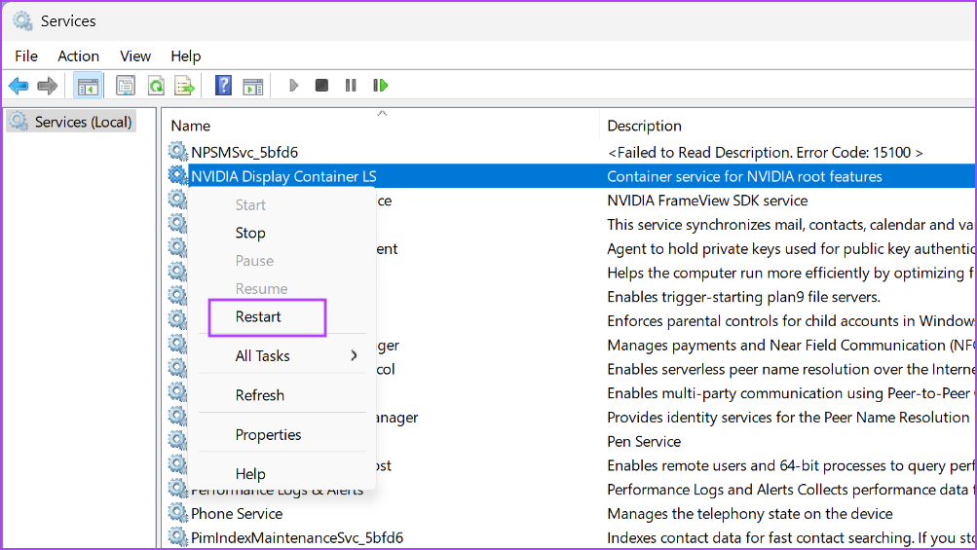Click 'Manages payments and Near Field Communication' description
Viewport: 977px width, 550px height.
(x=790, y=345)
